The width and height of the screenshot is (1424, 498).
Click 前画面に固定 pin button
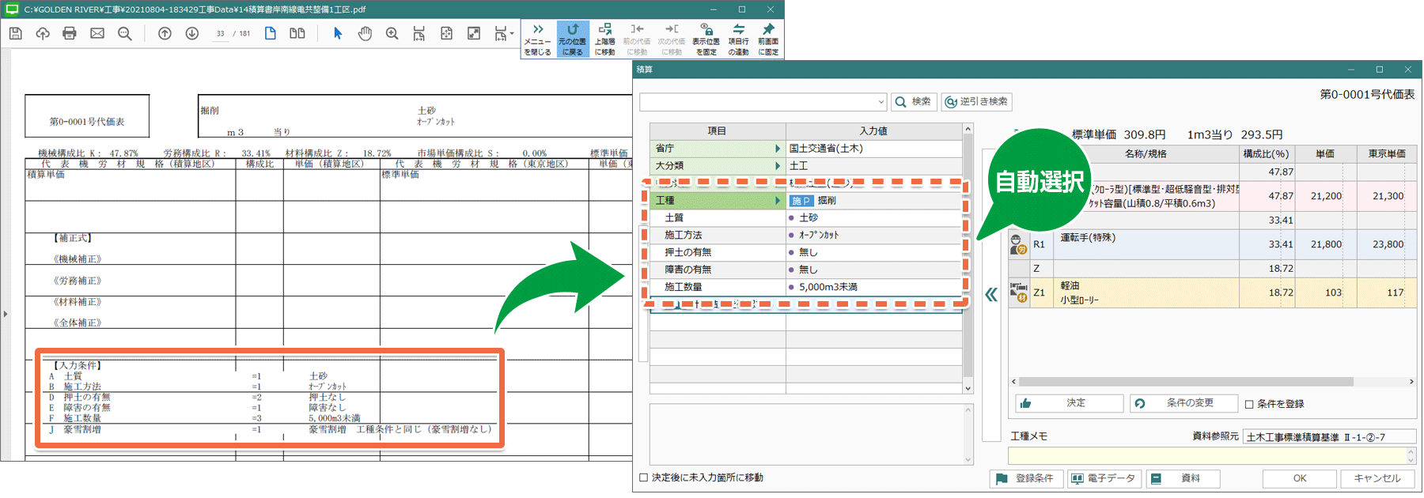pyautogui.click(x=768, y=40)
